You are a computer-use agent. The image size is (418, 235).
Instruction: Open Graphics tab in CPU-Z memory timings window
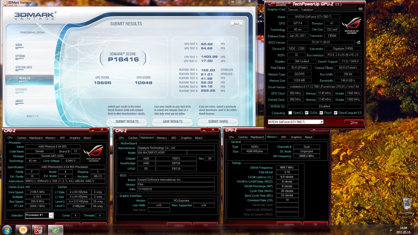(296, 137)
